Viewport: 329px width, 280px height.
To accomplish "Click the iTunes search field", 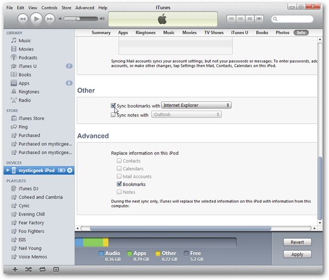I will [x=293, y=19].
